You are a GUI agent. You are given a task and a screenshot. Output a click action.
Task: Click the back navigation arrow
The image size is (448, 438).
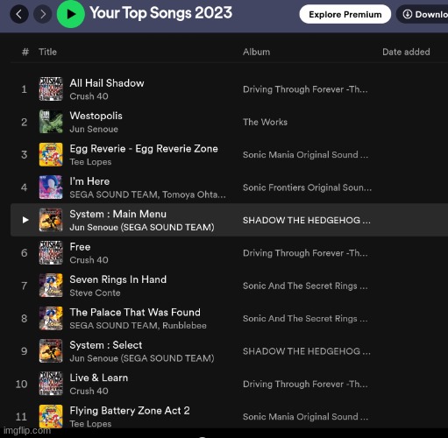pos(19,14)
